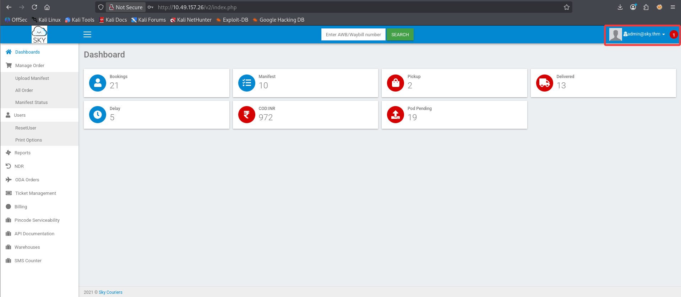681x297 pixels.
Task: Click the COD rupee icon
Action: click(x=247, y=115)
